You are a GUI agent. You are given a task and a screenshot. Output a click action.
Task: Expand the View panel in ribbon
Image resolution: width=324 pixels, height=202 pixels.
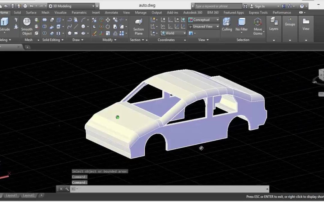(x=203, y=40)
